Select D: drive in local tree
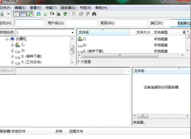 pos(23,50)
